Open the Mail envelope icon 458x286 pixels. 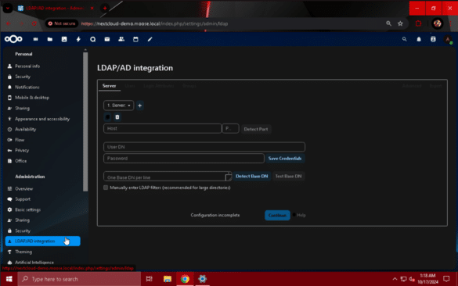[107, 39]
